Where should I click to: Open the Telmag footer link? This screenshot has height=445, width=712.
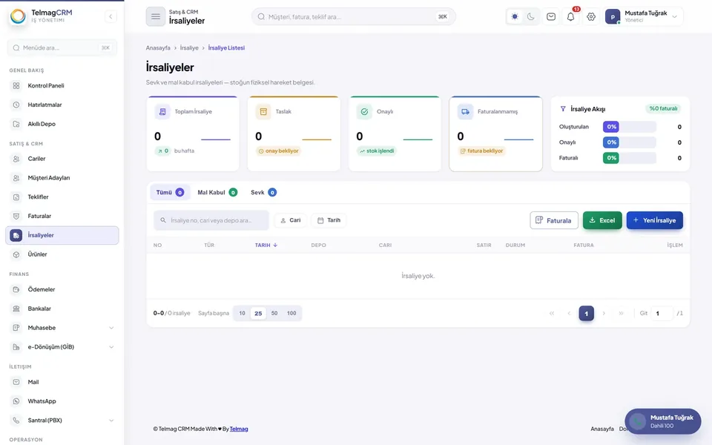tap(239, 429)
